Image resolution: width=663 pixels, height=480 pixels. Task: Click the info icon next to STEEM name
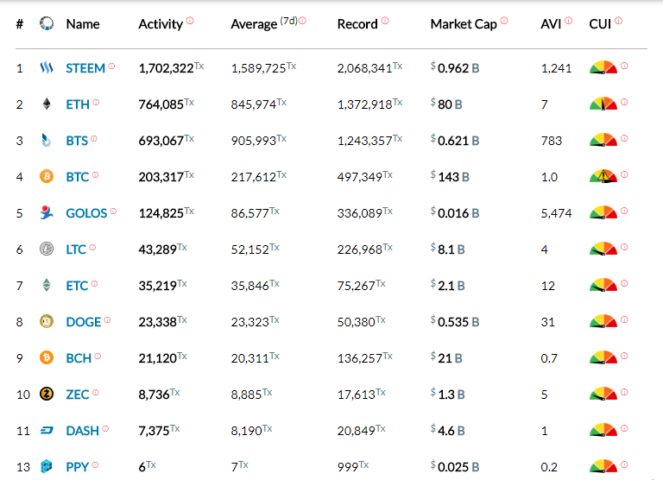pos(111,66)
